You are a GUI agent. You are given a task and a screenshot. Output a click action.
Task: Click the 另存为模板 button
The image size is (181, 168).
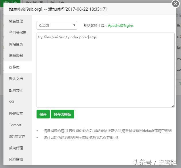click(x=62, y=114)
